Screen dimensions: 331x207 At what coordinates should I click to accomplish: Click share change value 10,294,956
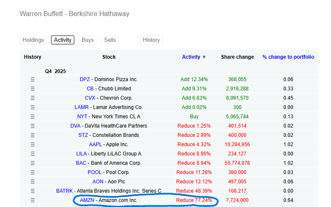click(x=237, y=144)
